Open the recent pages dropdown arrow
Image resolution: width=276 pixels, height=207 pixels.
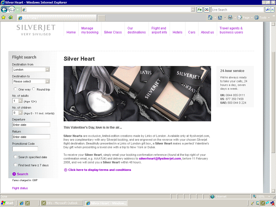(x=17, y=9)
